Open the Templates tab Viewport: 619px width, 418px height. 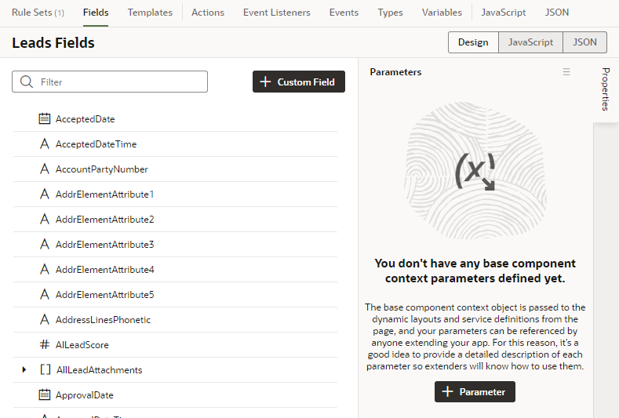150,13
